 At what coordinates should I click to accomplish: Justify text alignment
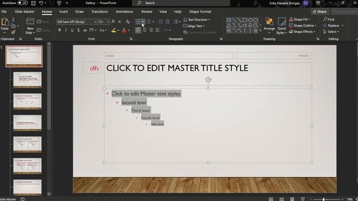pyautogui.click(x=157, y=30)
